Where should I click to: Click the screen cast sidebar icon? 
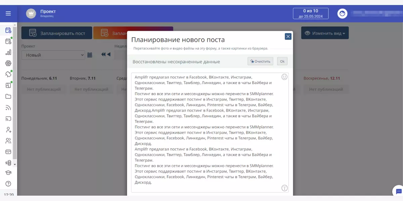(8, 119)
